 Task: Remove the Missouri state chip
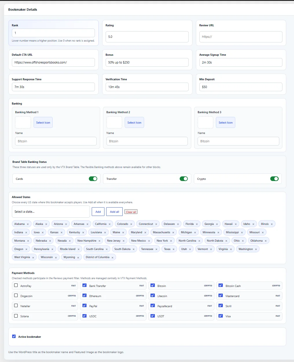click(x=263, y=233)
